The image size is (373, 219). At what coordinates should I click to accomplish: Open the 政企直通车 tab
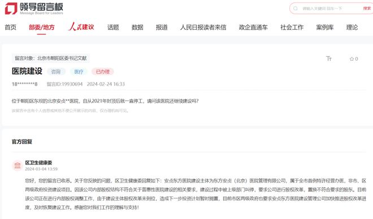coord(253,27)
